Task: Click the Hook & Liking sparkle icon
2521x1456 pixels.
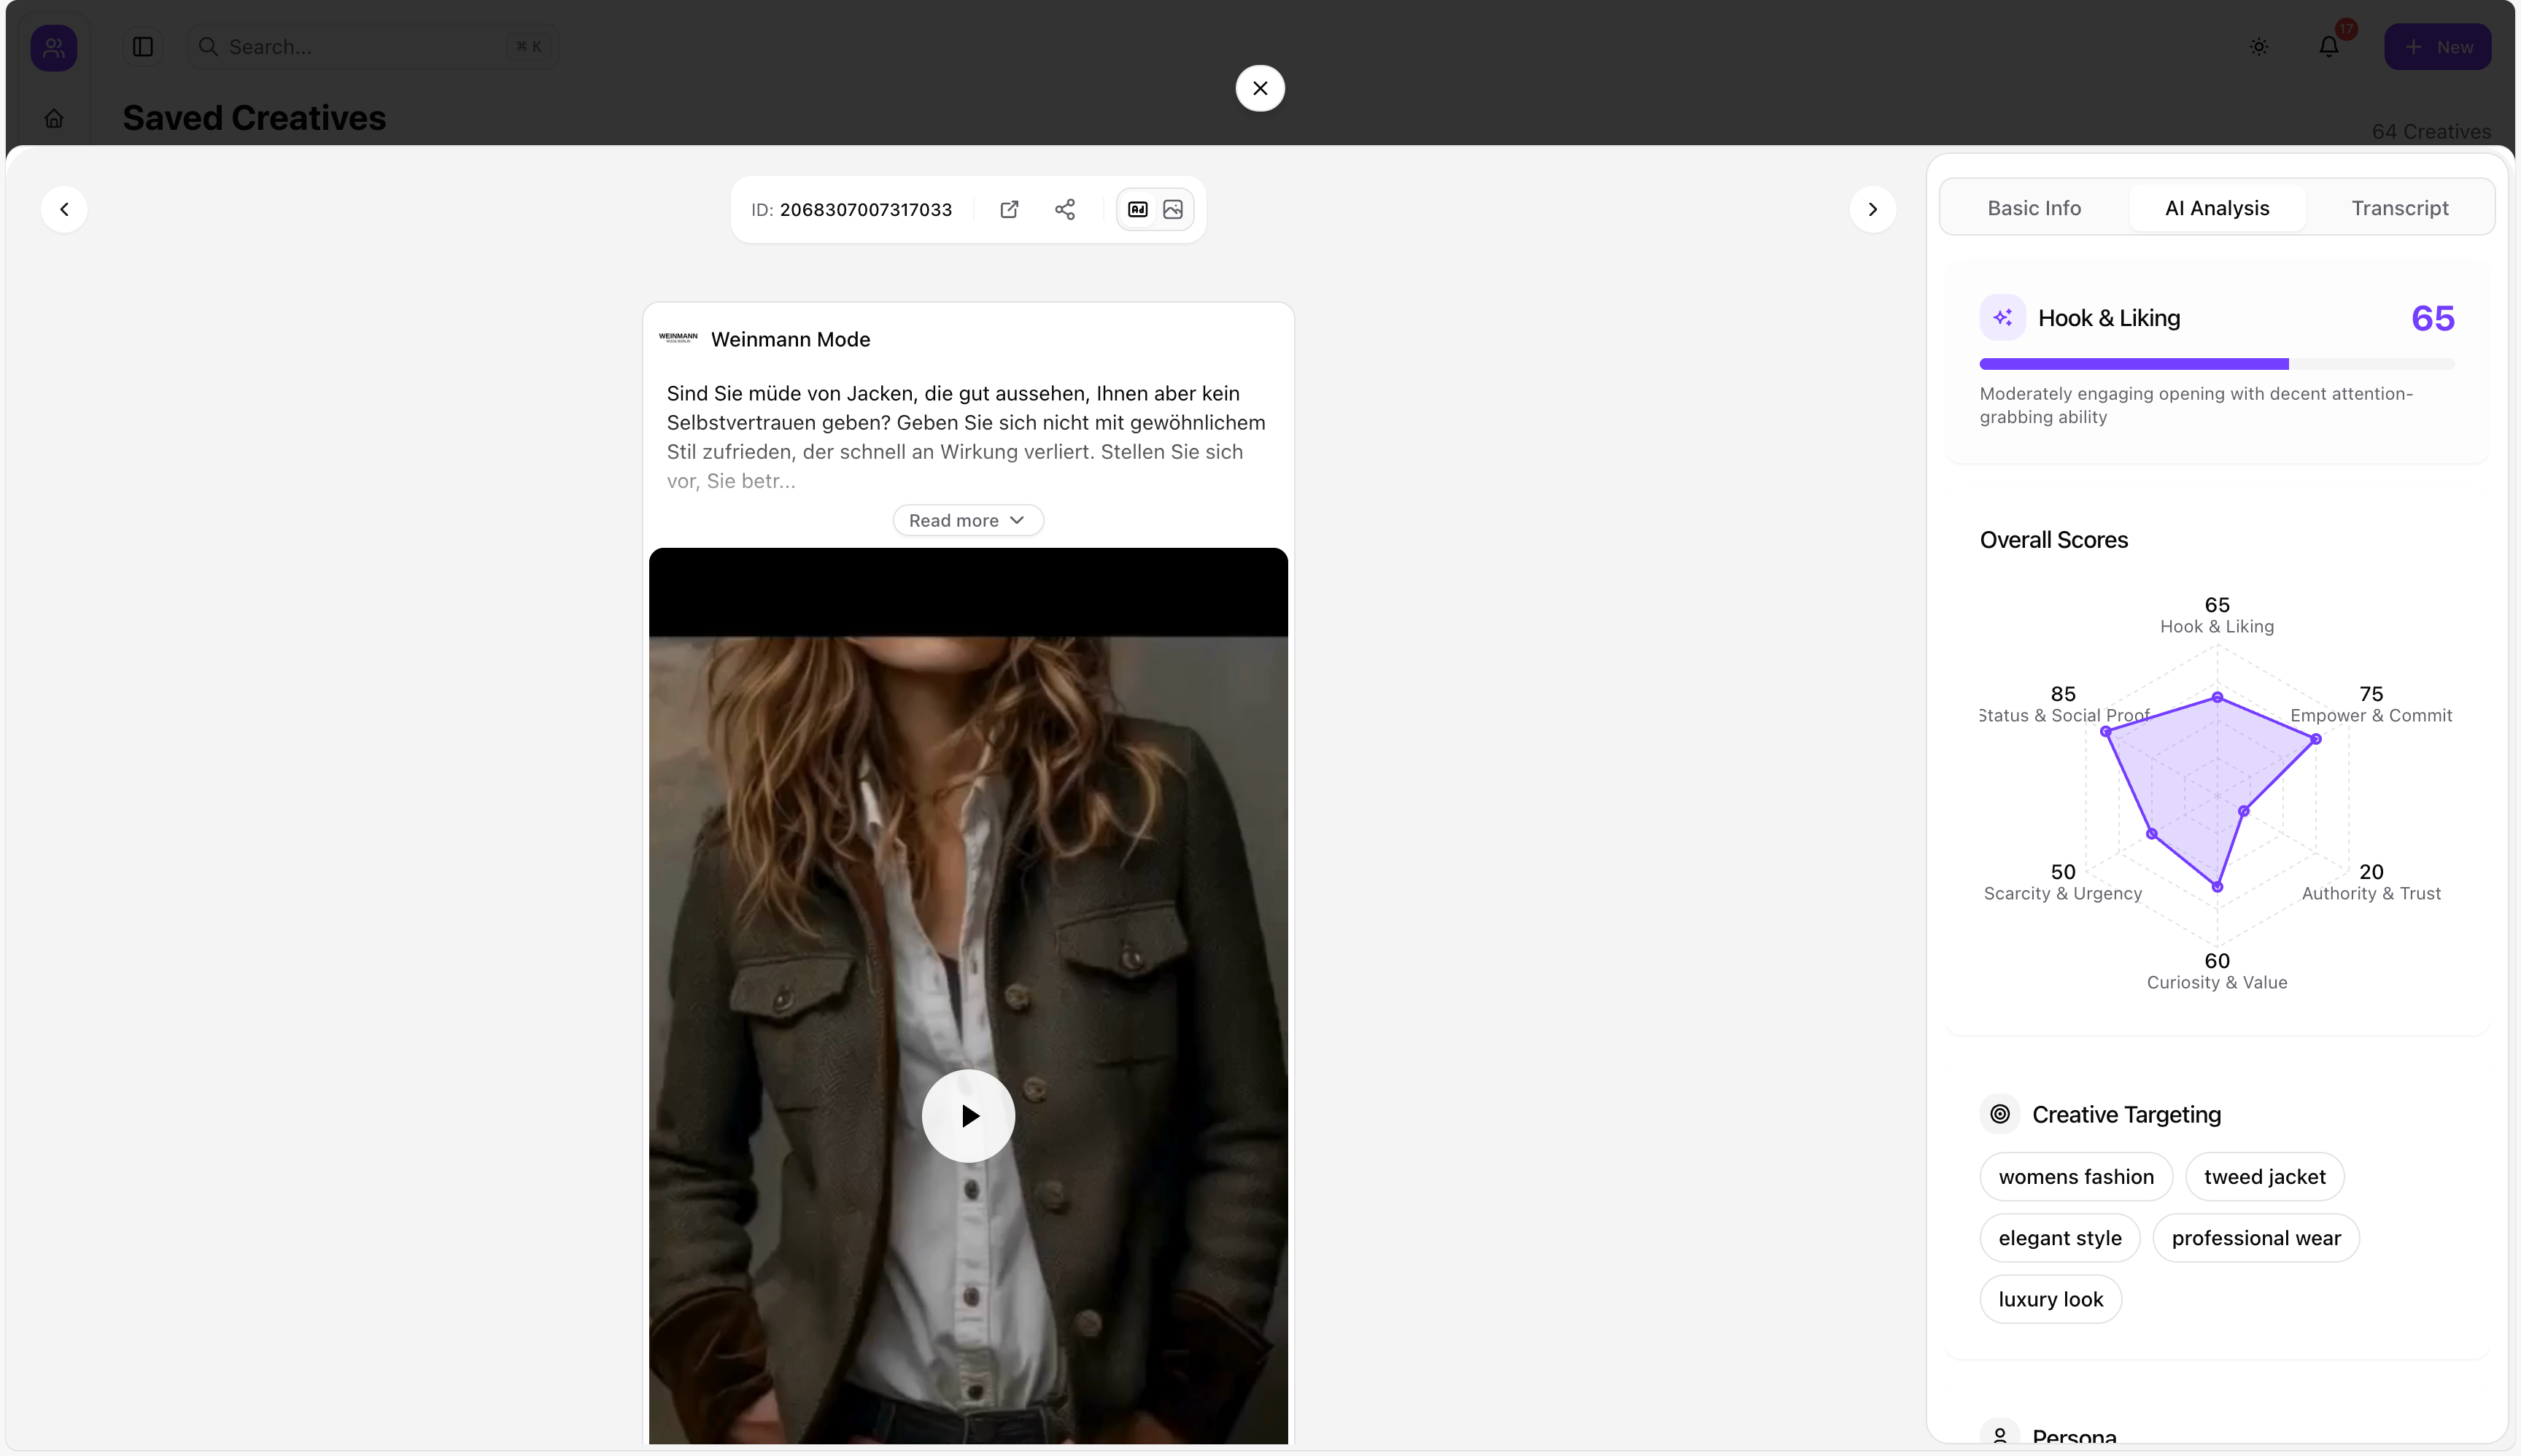Action: [x=2002, y=318]
